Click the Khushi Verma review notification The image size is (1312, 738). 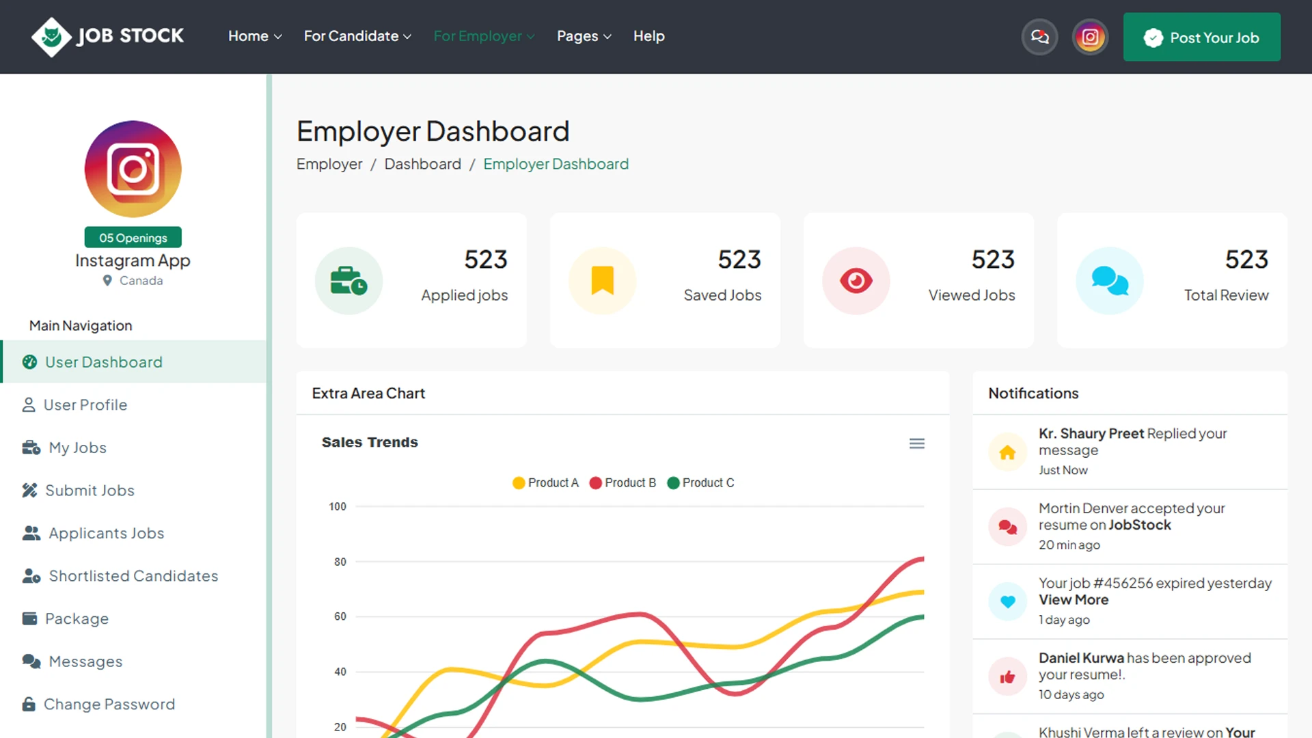pyautogui.click(x=1130, y=726)
